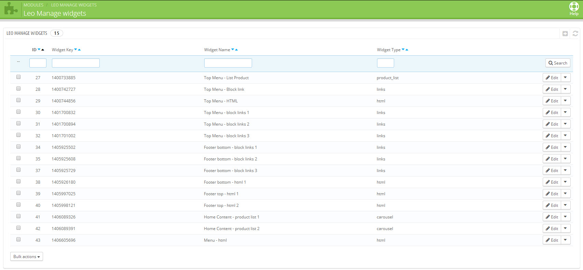The height and width of the screenshot is (270, 583).
Task: Add new widget with plus icon
Action: click(x=565, y=33)
